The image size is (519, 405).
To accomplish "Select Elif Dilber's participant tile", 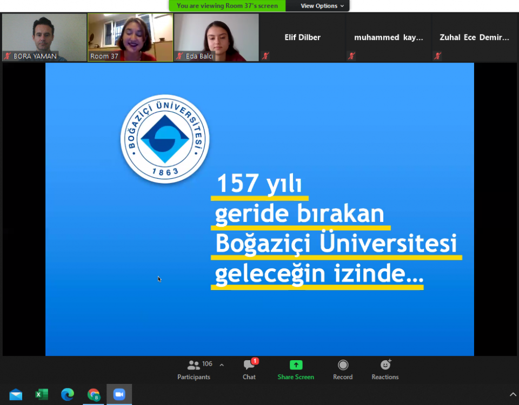I will (x=303, y=37).
